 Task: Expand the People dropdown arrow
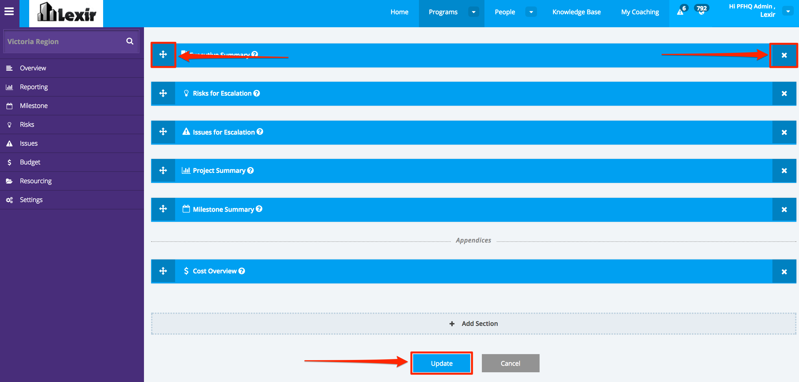[531, 12]
